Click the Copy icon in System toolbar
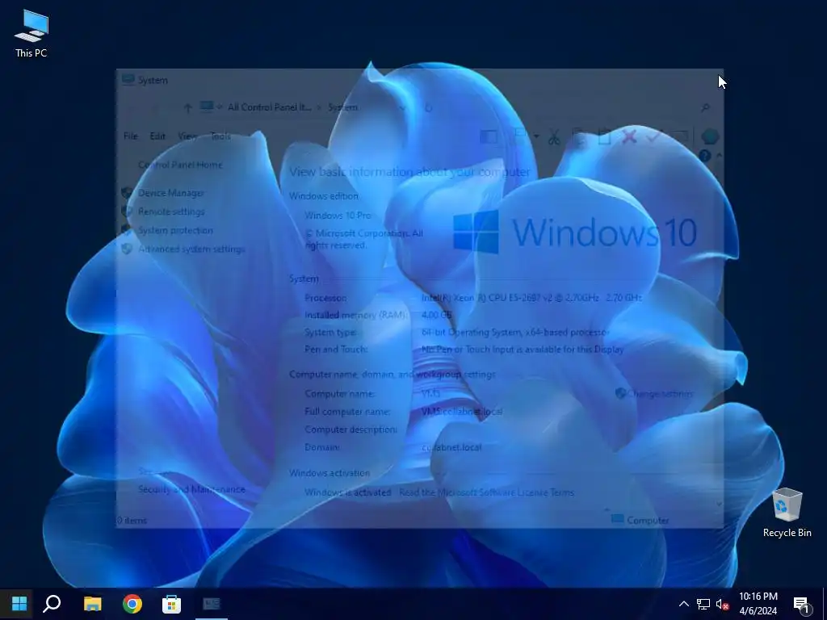 [x=579, y=137]
